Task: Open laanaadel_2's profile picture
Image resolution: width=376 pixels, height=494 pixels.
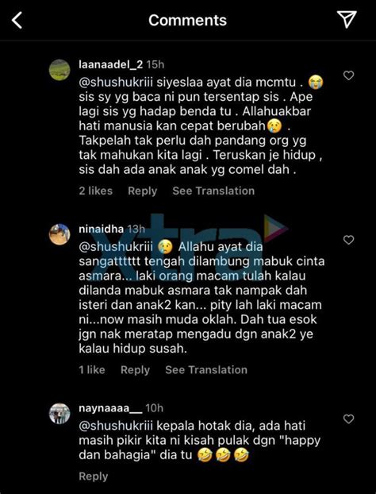Action: click(x=59, y=70)
